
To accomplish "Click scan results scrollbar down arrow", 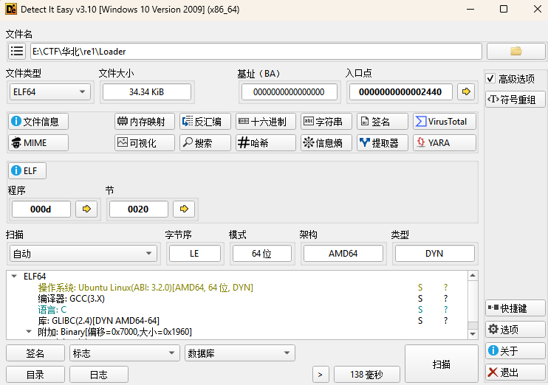I will tap(473, 334).
